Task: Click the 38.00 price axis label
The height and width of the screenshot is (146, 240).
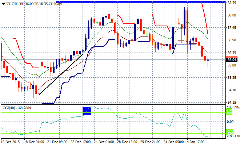Action: click(232, 15)
